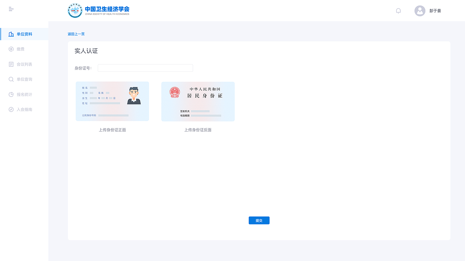Image resolution: width=465 pixels, height=261 pixels.
Task: Click the 报名统计 pie chart icon
Action: pyautogui.click(x=11, y=95)
